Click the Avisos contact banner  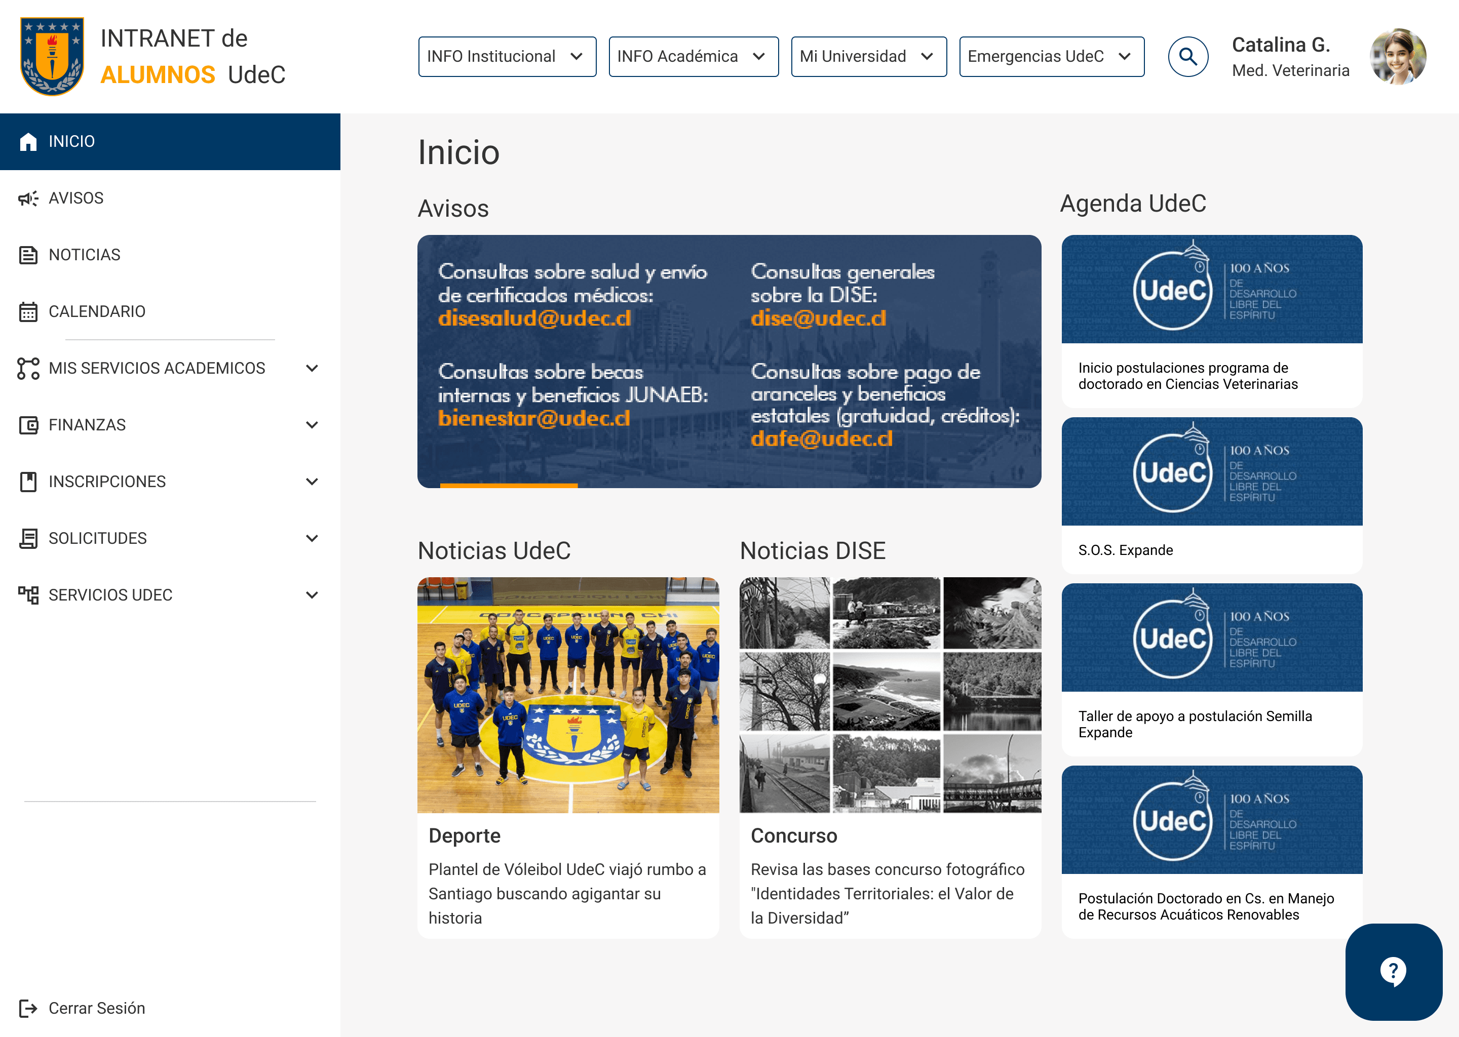click(x=729, y=362)
